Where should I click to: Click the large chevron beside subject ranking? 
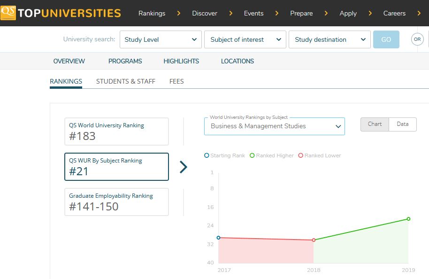(x=184, y=167)
